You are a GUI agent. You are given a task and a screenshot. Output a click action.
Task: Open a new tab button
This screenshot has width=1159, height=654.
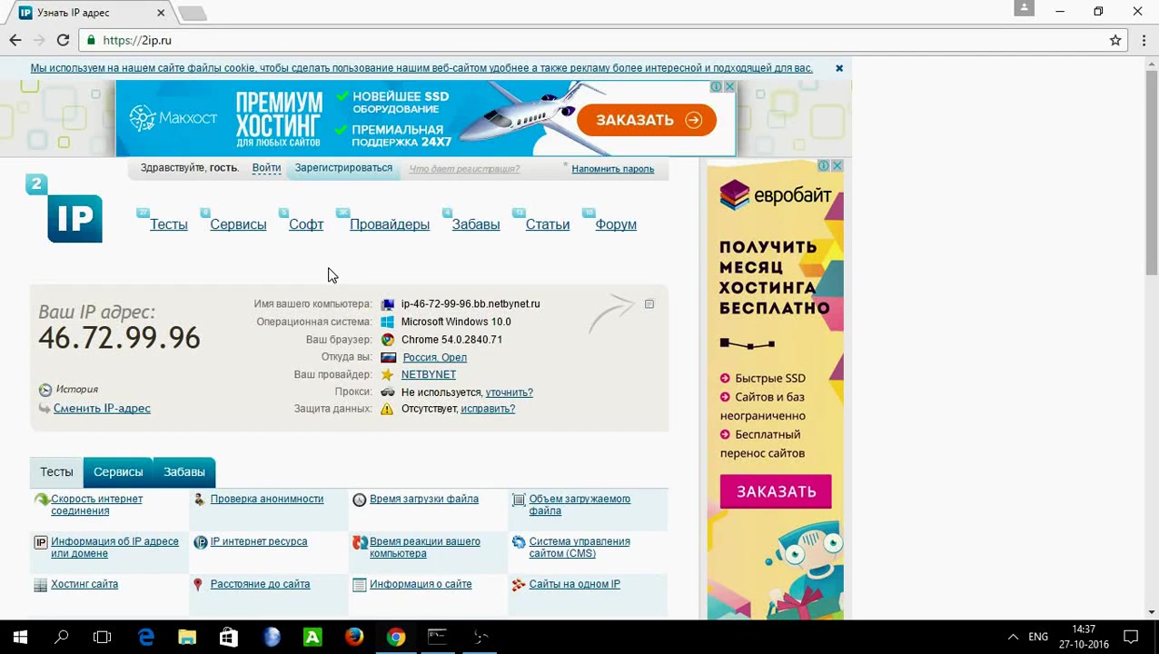click(193, 13)
